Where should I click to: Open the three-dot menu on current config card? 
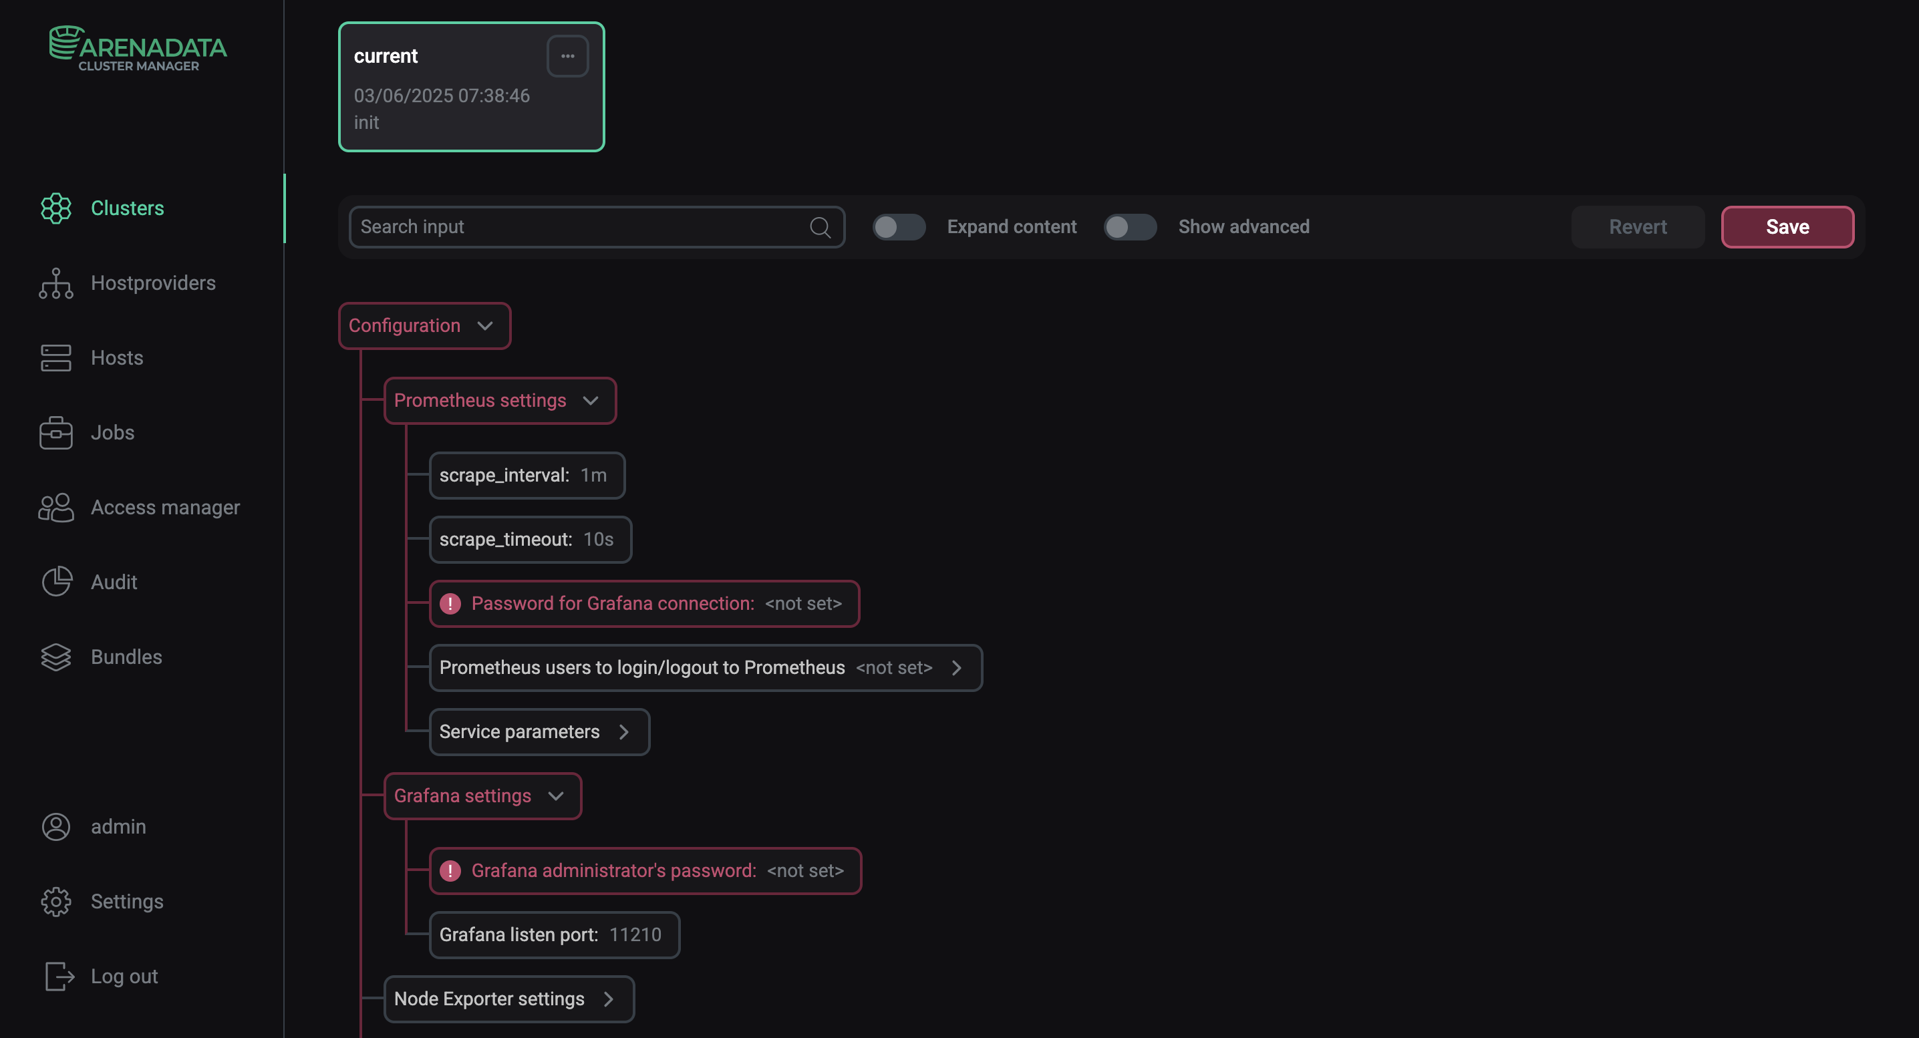[568, 56]
